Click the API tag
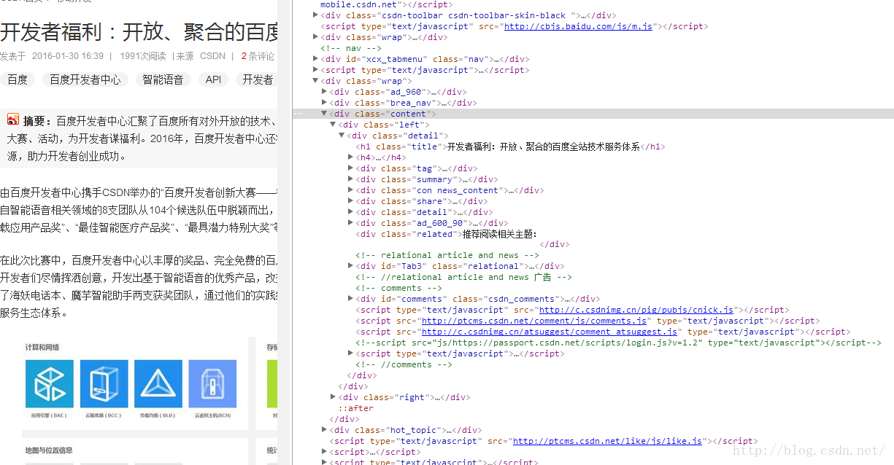894x465 pixels. [x=213, y=79]
